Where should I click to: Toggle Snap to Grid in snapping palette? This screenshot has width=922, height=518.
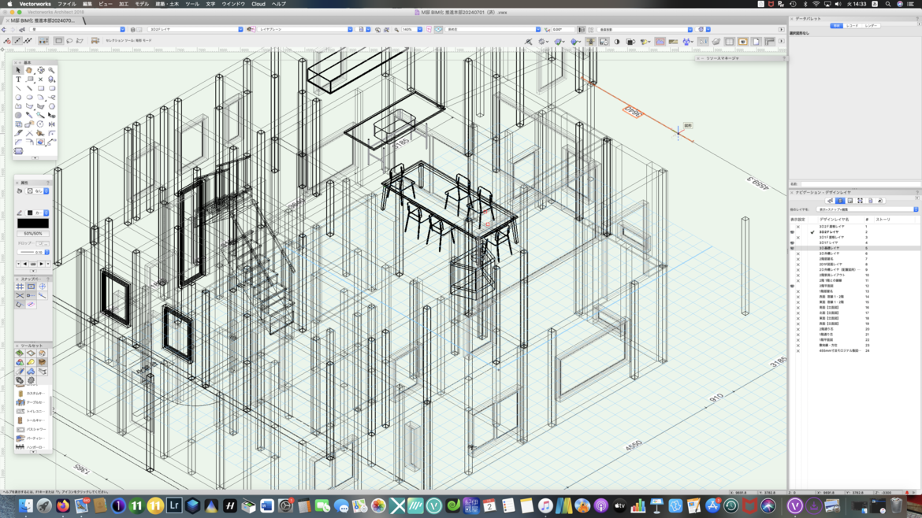(x=20, y=287)
